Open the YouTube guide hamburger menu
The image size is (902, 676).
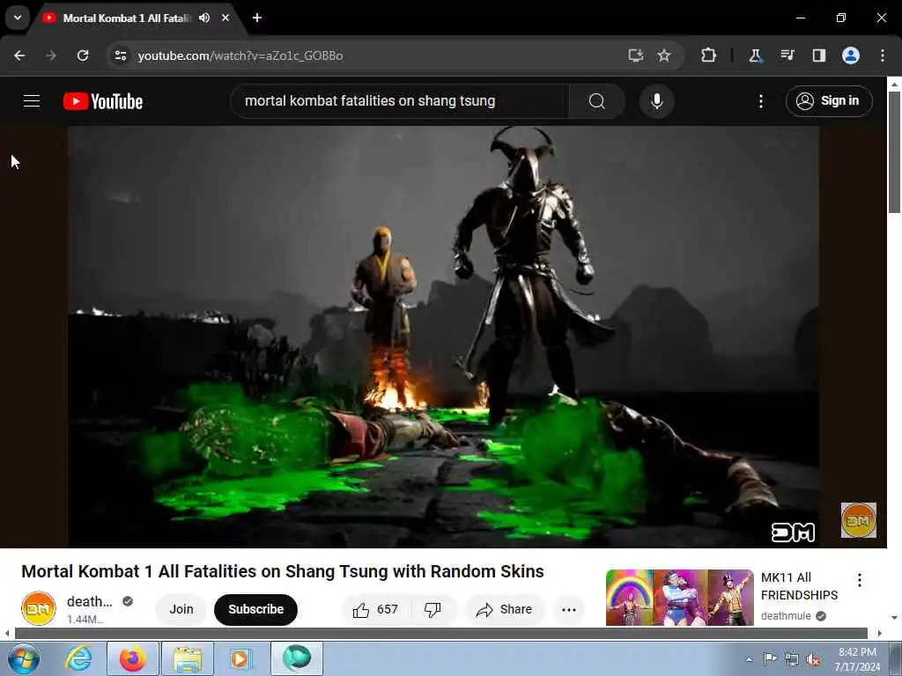[32, 101]
